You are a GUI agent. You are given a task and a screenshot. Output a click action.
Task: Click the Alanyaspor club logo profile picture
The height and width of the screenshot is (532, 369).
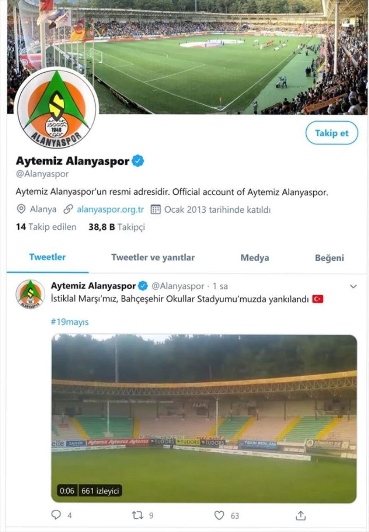point(56,109)
